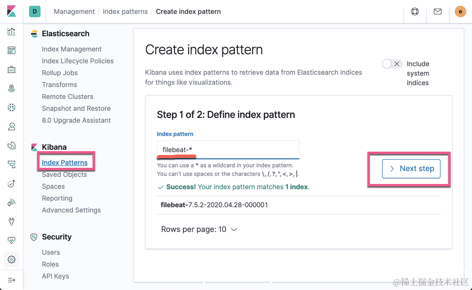Screen dimensions: 472x290
Task: Open the Rows per page dropdown
Action: [199, 229]
